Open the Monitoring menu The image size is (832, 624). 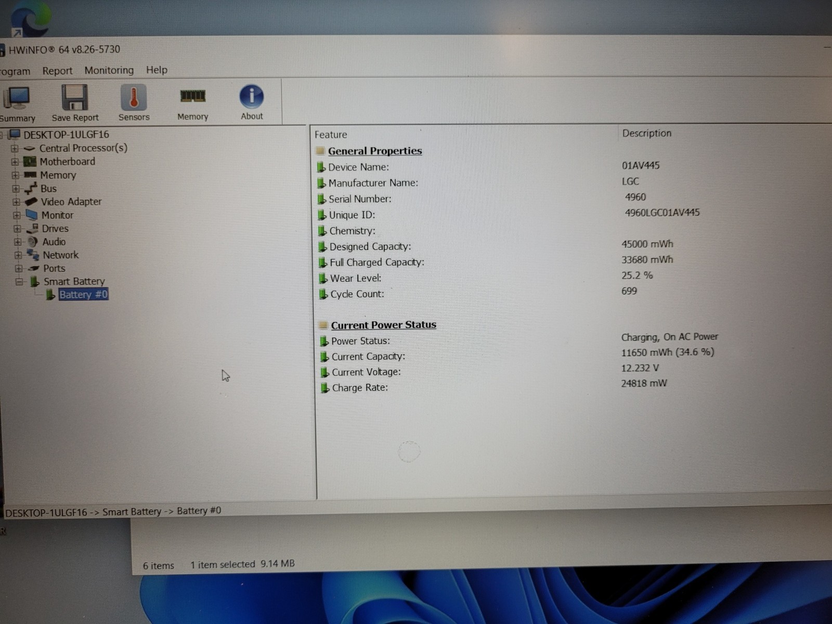(x=109, y=70)
